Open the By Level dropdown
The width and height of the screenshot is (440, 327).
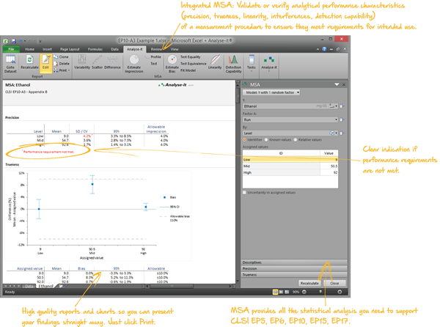[336, 133]
